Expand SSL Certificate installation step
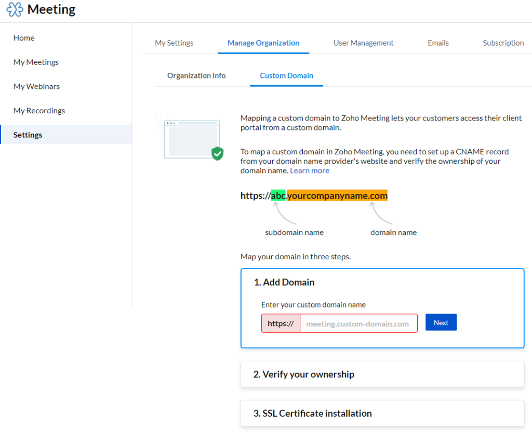The image size is (532, 435). click(x=382, y=413)
